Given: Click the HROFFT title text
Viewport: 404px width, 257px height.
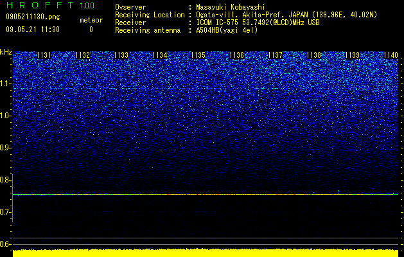Looking at the screenshot, I should tap(40, 5).
